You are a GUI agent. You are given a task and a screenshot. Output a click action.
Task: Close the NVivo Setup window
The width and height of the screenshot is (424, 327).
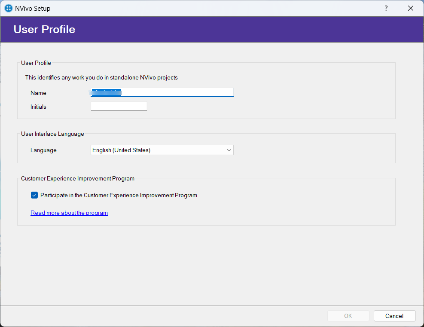click(411, 8)
